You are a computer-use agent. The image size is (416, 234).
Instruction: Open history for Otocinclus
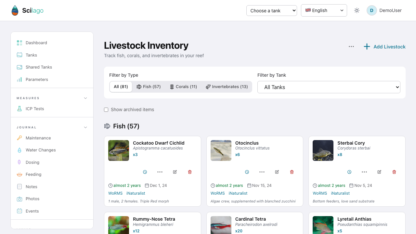pyautogui.click(x=247, y=172)
